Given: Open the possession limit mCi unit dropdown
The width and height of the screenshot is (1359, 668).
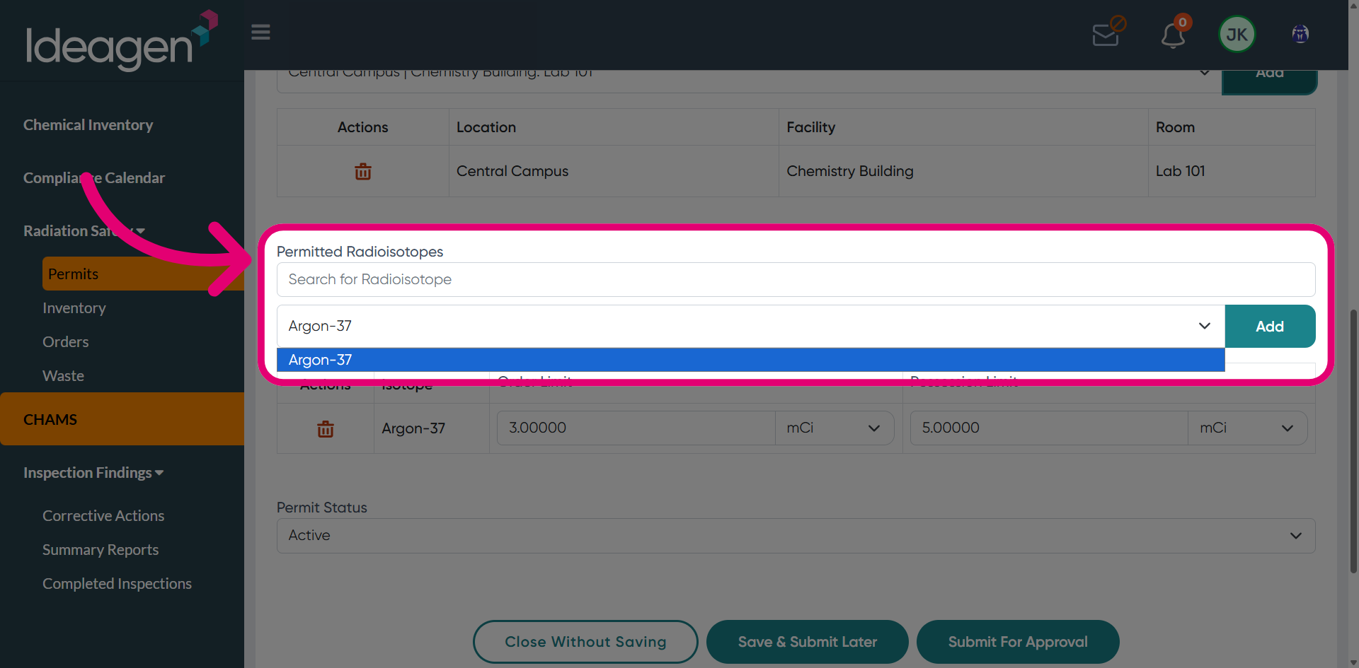Looking at the screenshot, I should point(1247,428).
